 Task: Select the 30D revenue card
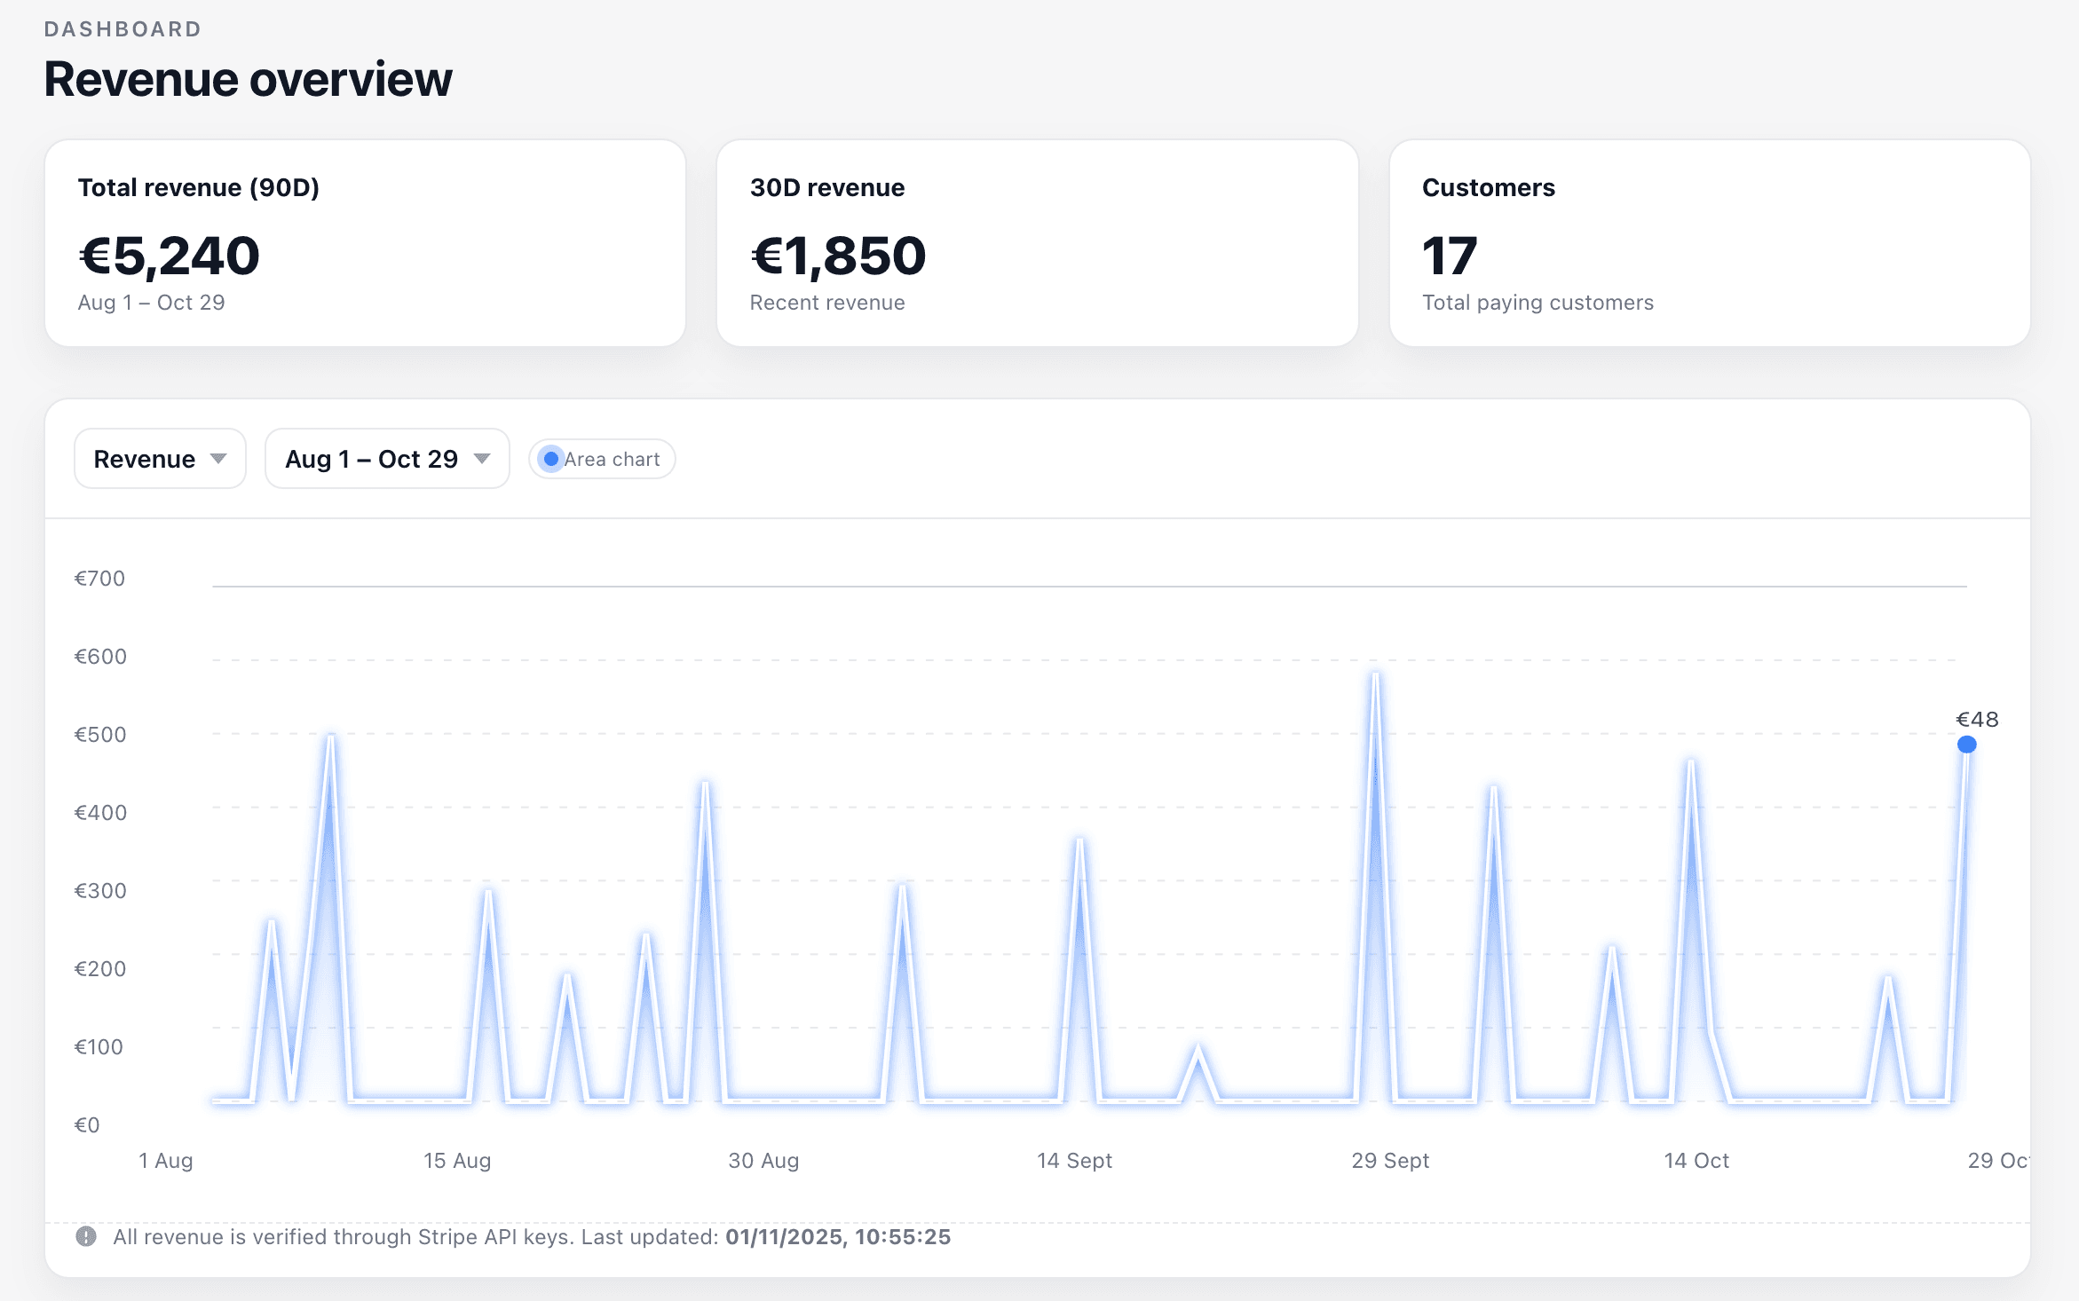click(1037, 242)
